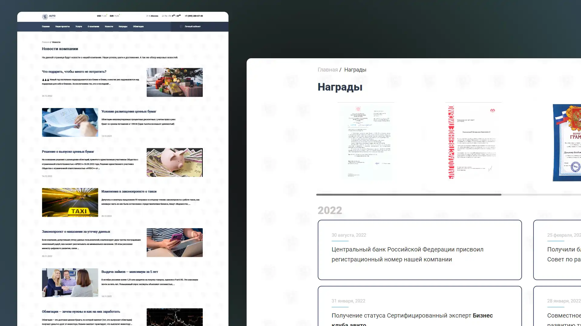This screenshot has width=581, height=326.
Task: Open the Облигации section in navigation
Action: 138,26
